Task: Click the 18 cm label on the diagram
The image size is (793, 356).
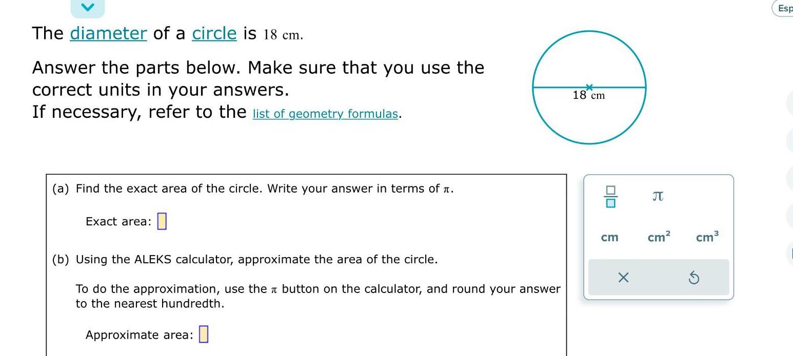Action: [x=589, y=95]
